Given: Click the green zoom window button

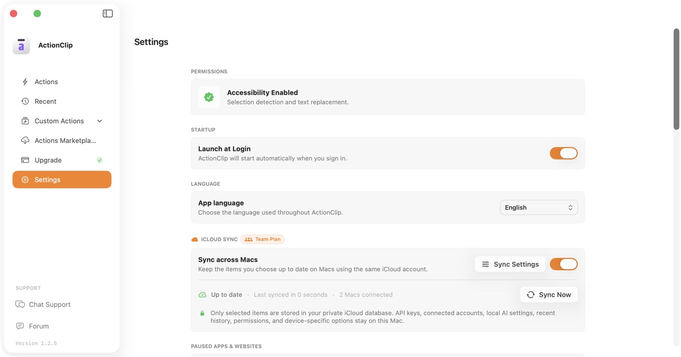Looking at the screenshot, I should [x=37, y=13].
